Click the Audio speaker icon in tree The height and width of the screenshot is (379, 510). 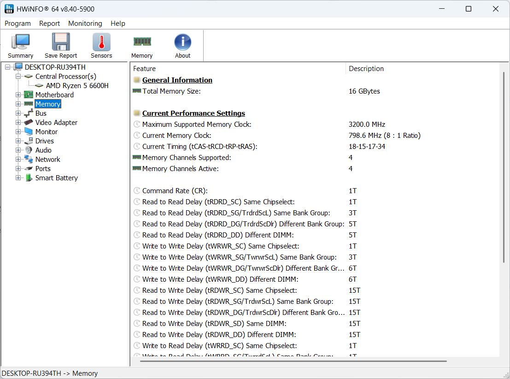point(29,150)
